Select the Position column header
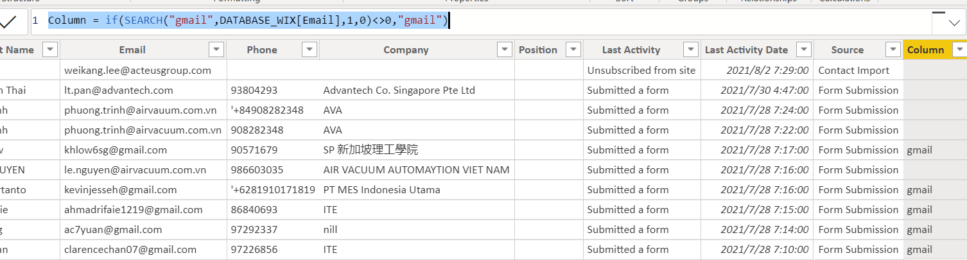967x260 pixels. point(538,50)
